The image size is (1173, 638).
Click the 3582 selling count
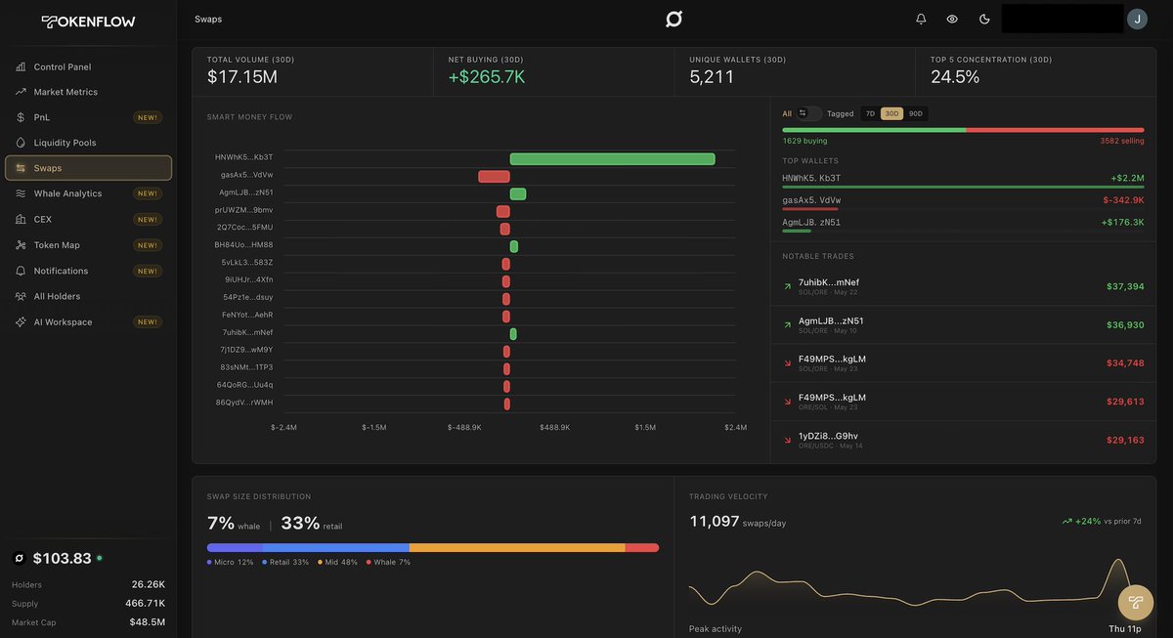[1122, 141]
